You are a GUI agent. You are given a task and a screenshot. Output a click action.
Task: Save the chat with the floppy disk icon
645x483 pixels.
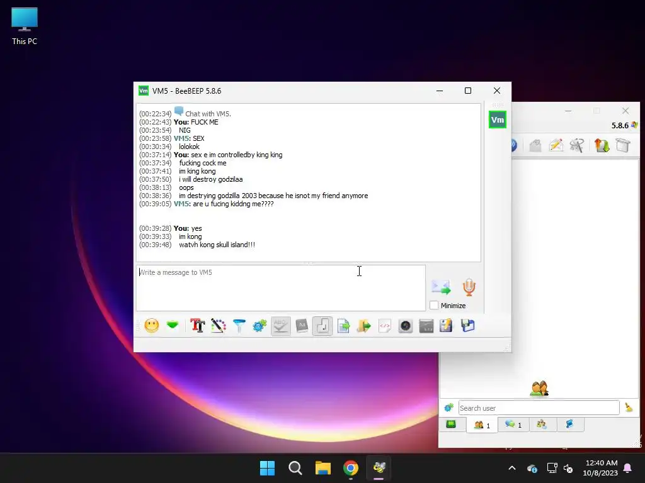(468, 326)
